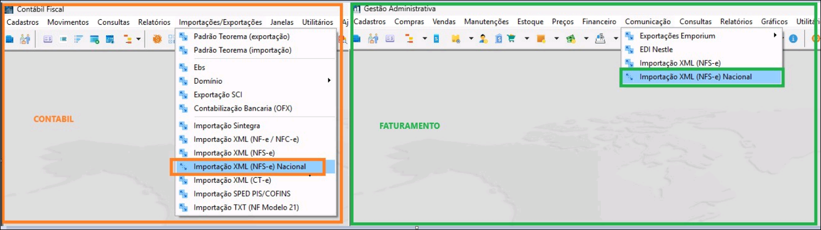Open the Financeiro menu in Gestão Administrativa
821x230 pixels.
pyautogui.click(x=599, y=22)
